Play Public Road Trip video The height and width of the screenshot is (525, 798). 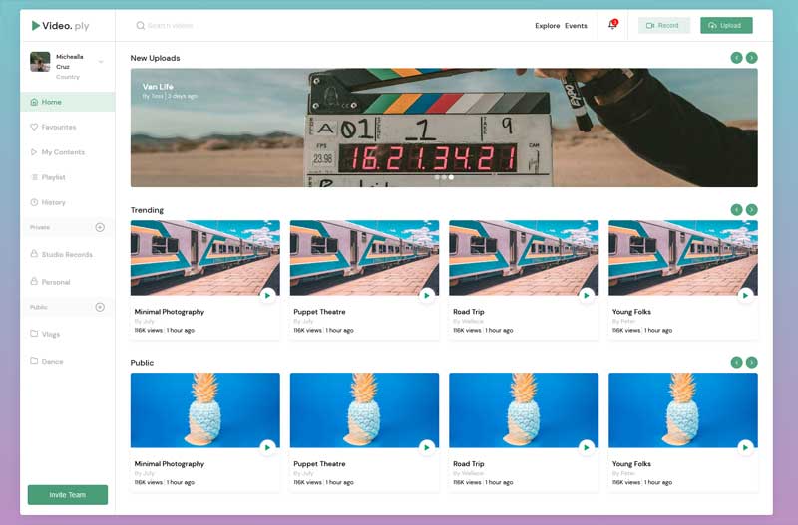click(587, 447)
